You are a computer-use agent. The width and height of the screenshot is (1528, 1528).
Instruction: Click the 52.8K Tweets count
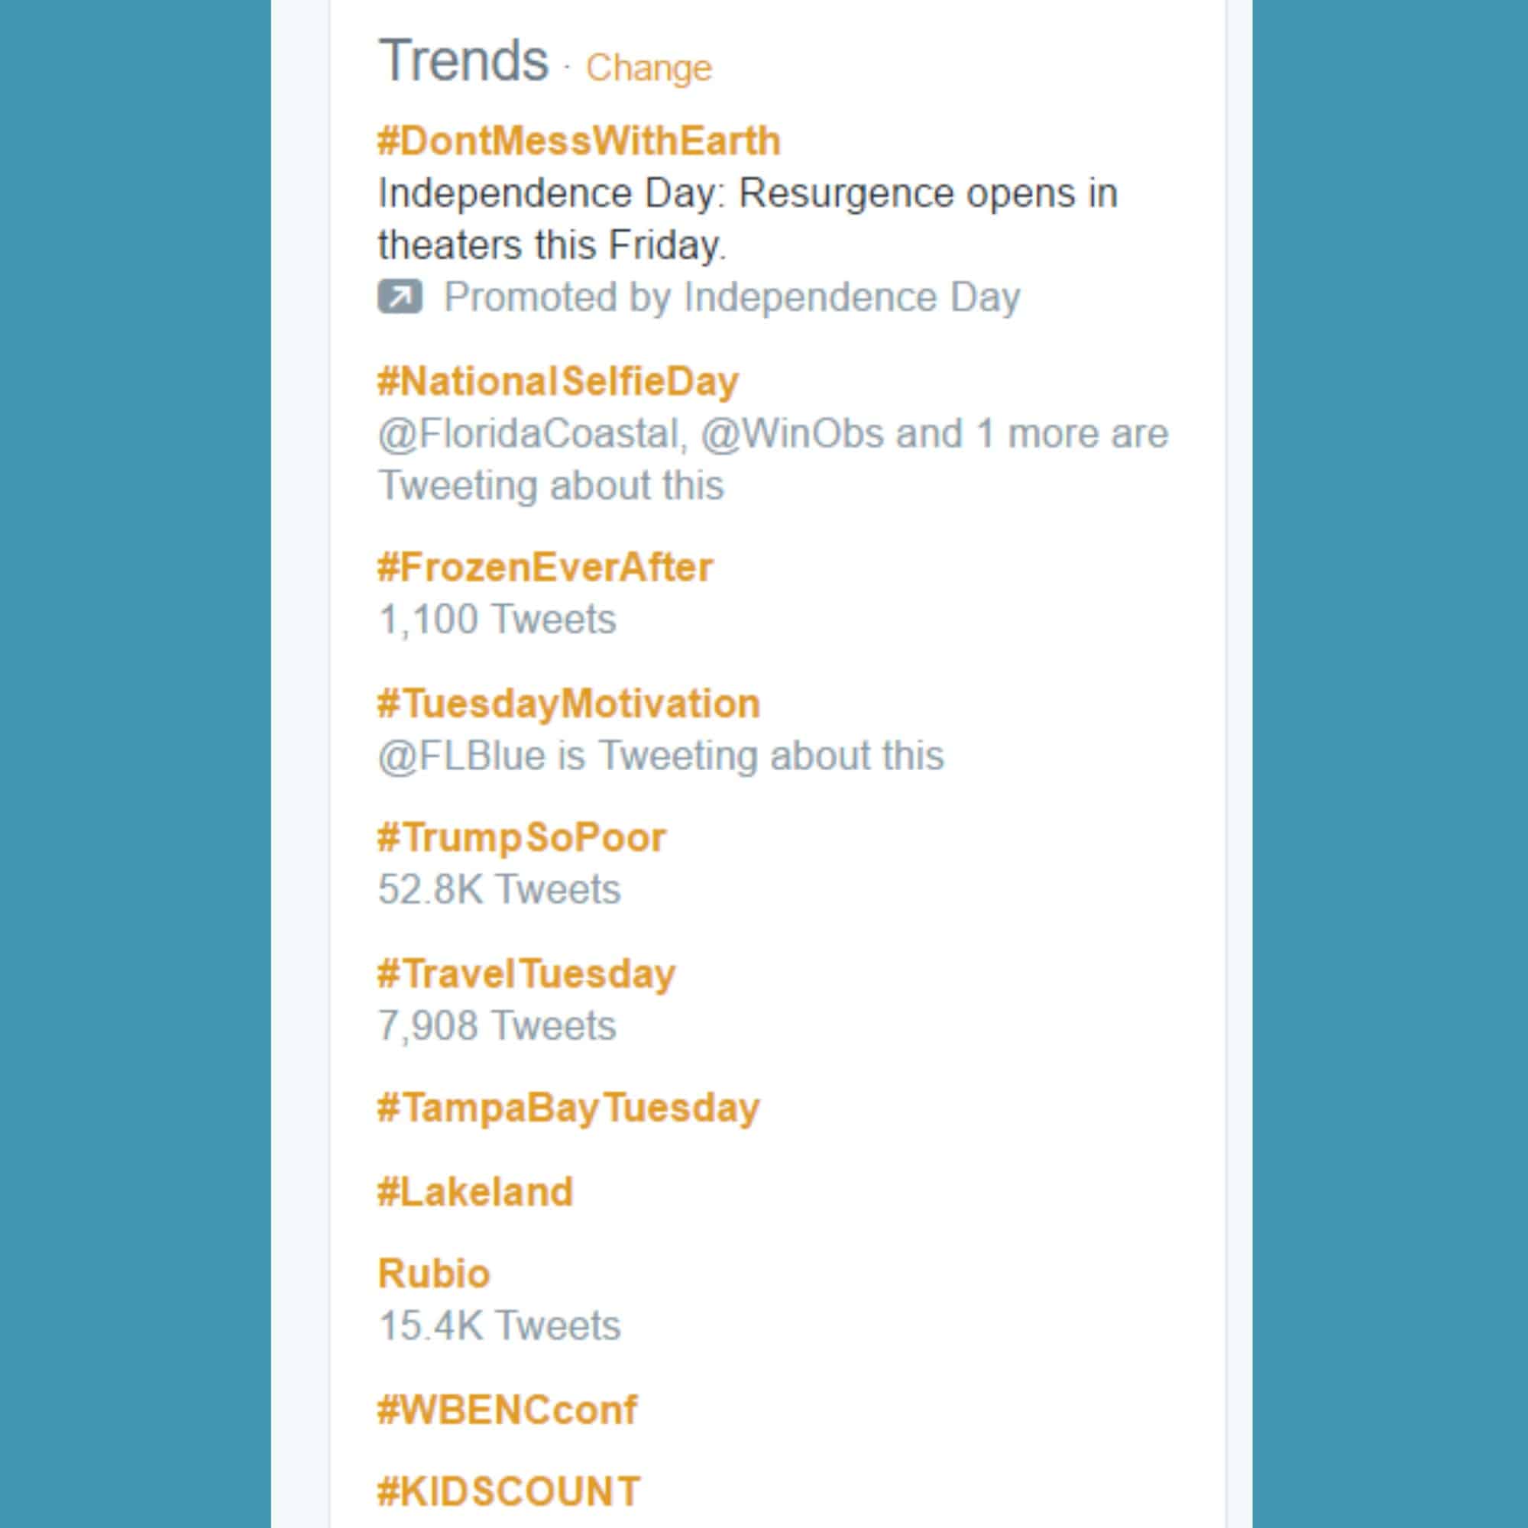point(499,890)
